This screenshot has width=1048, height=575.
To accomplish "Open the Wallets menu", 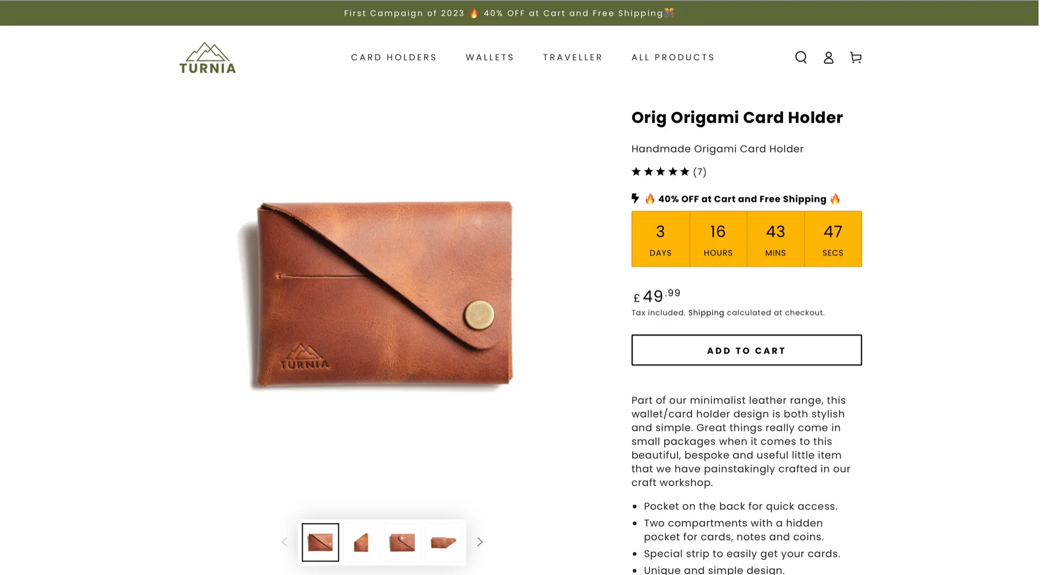I will [490, 57].
